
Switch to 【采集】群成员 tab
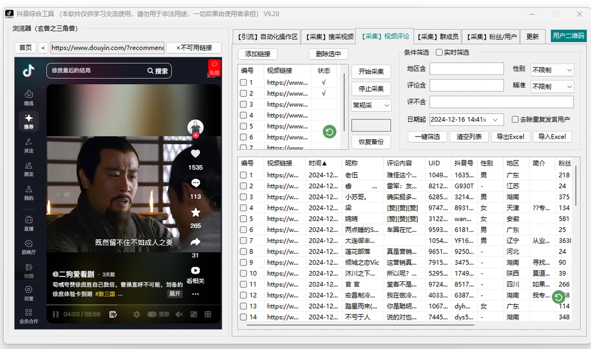pyautogui.click(x=438, y=36)
